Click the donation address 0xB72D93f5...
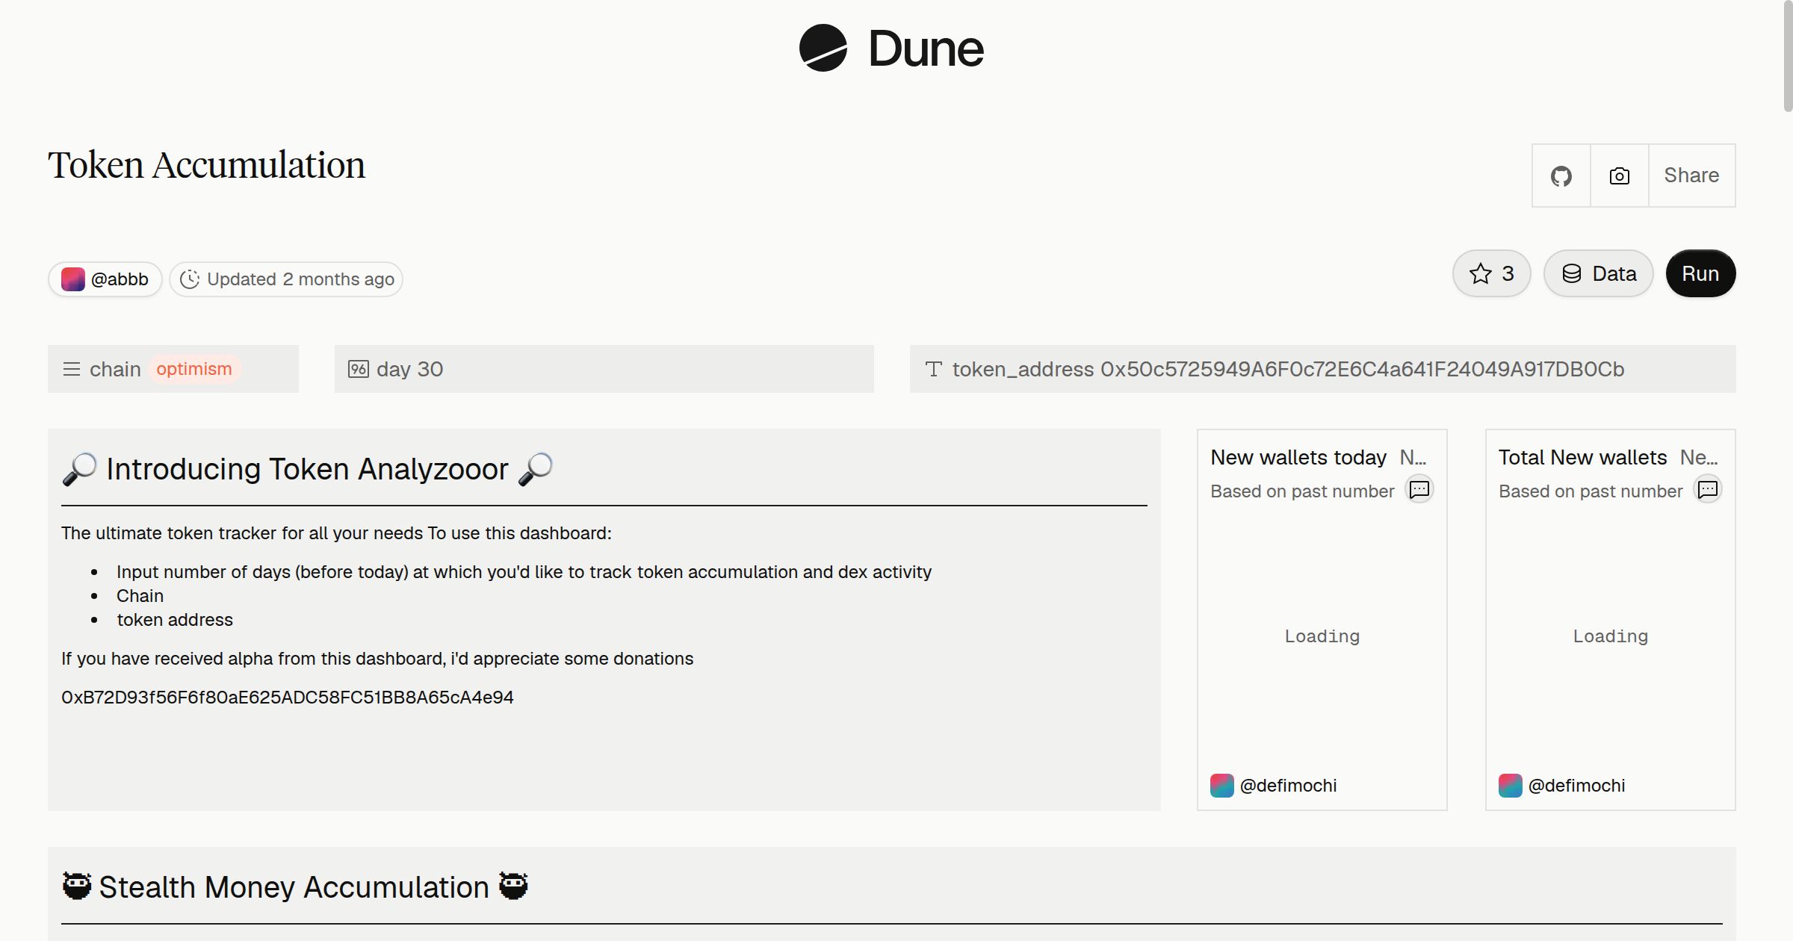The width and height of the screenshot is (1793, 941). pyautogui.click(x=288, y=698)
